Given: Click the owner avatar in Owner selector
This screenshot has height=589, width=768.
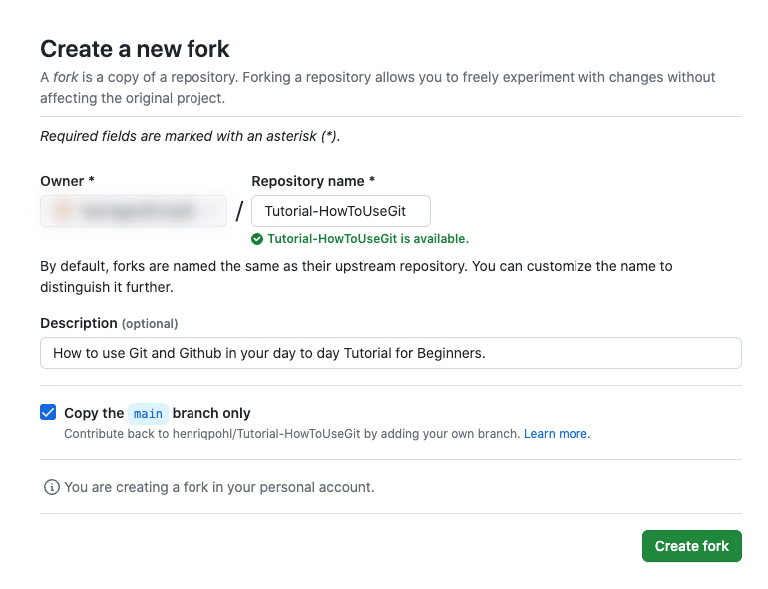Looking at the screenshot, I should pyautogui.click(x=63, y=211).
